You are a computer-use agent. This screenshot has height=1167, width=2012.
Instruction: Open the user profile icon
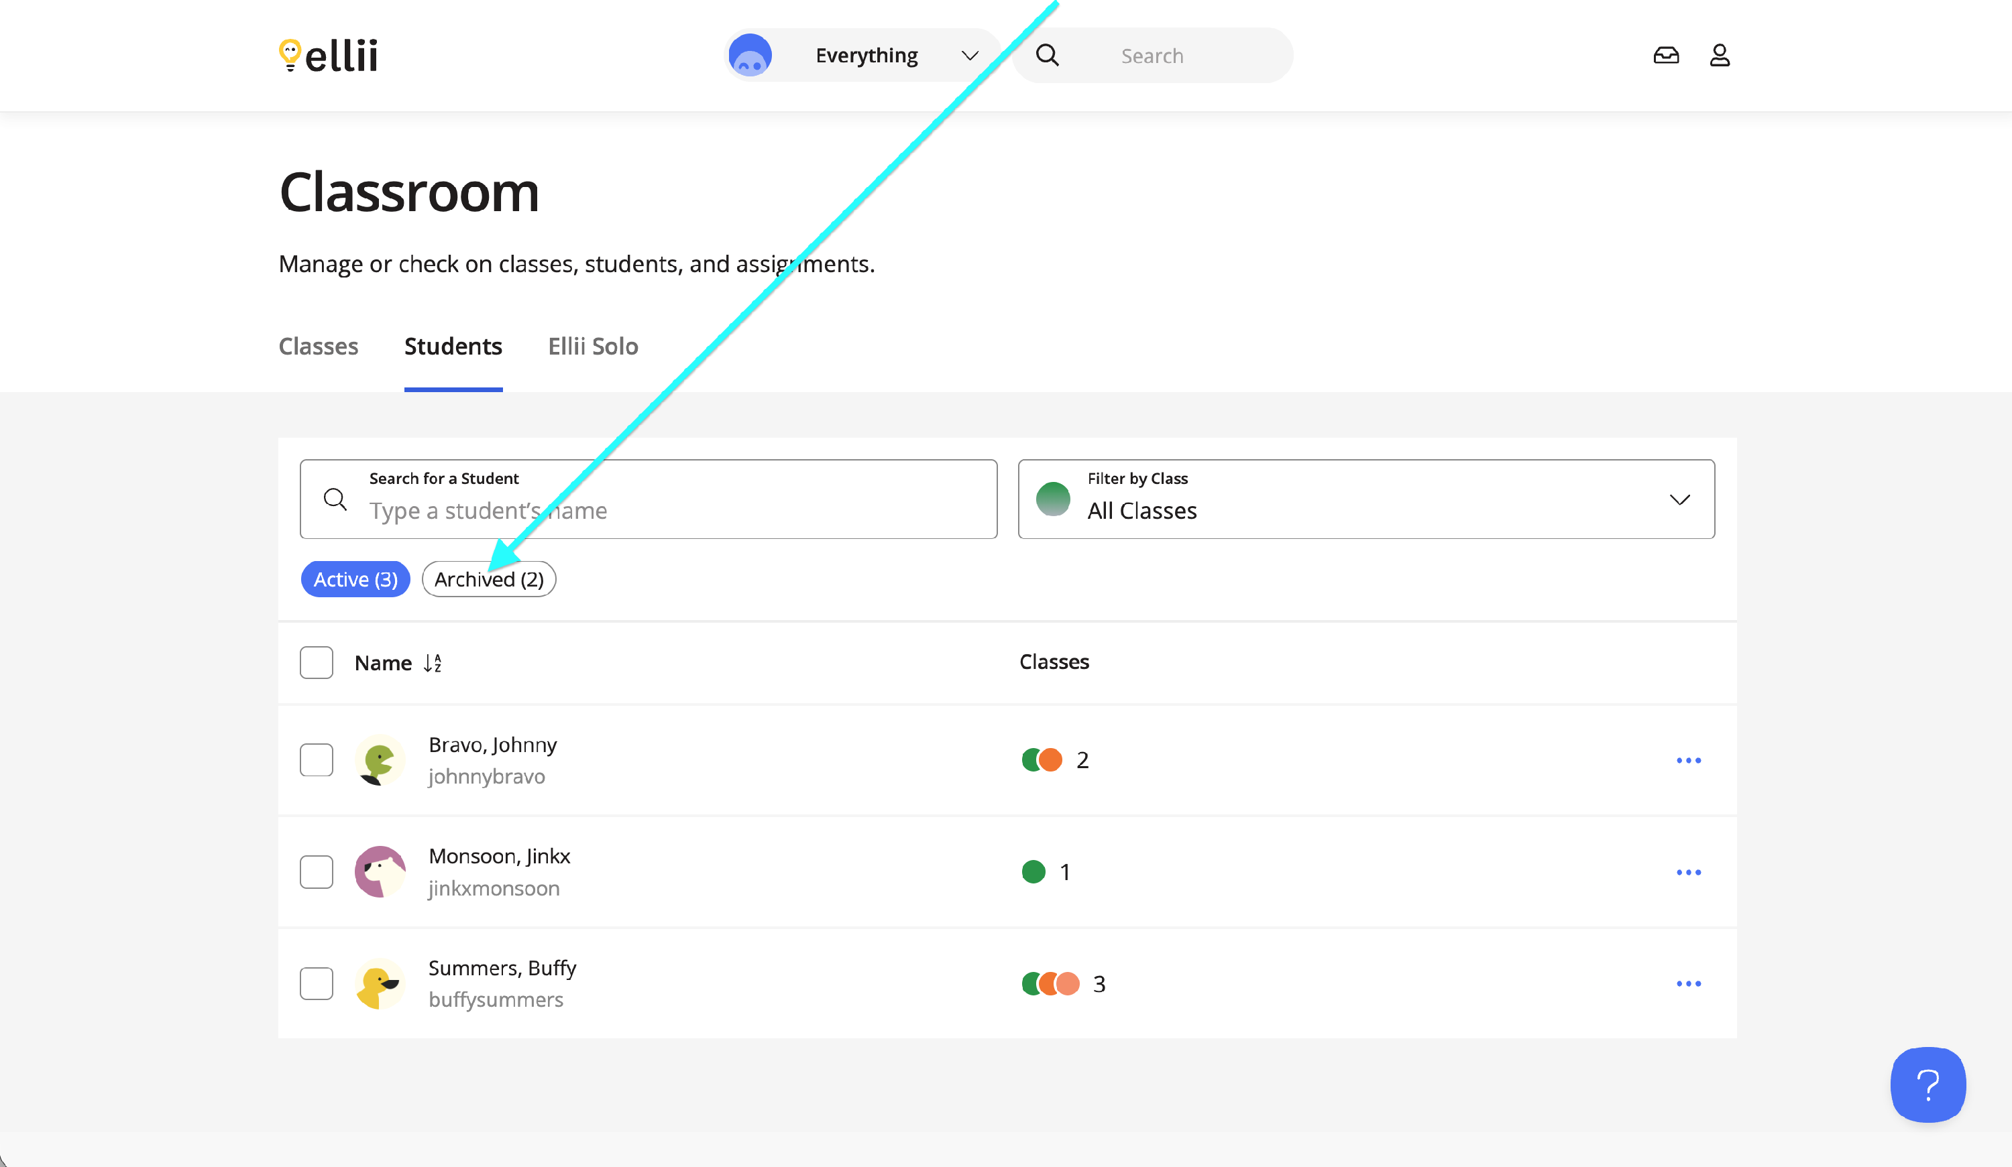point(1719,55)
